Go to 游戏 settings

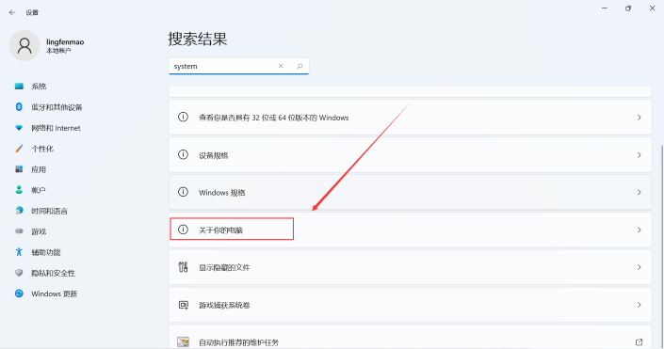tap(39, 231)
